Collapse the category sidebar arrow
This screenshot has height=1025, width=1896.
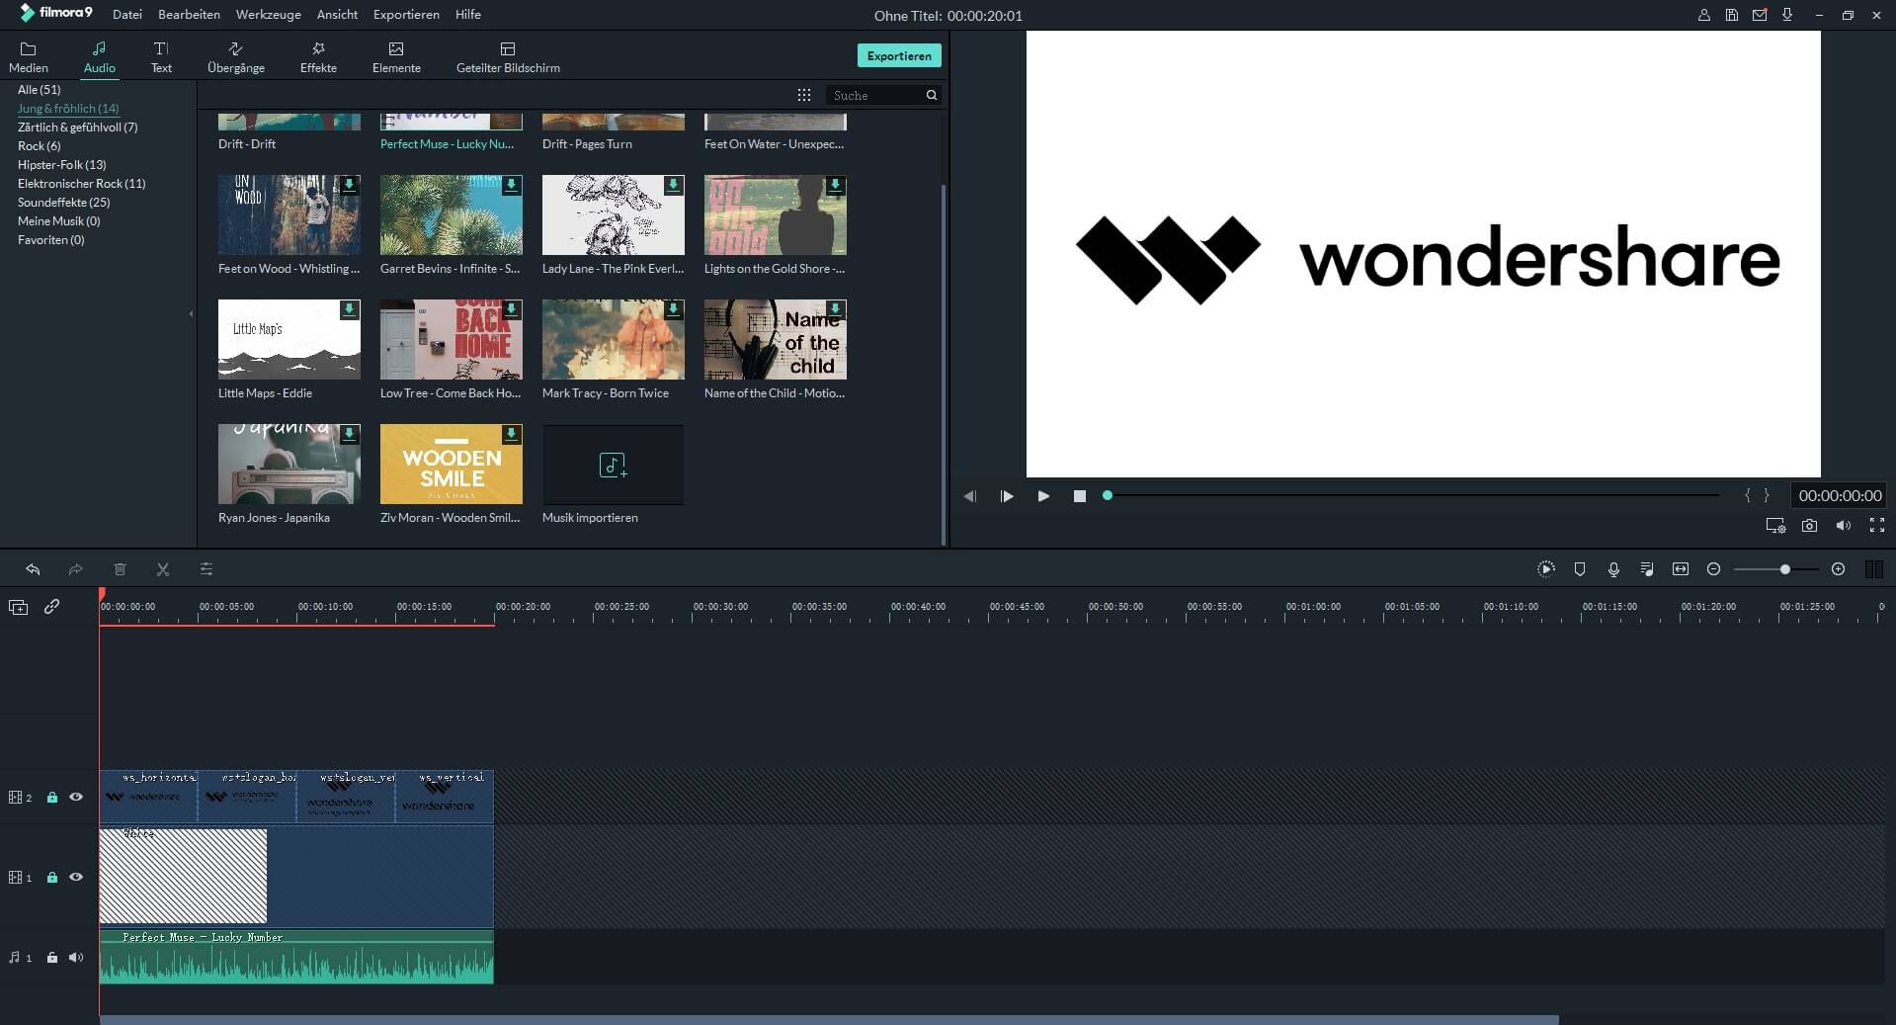pyautogui.click(x=191, y=313)
